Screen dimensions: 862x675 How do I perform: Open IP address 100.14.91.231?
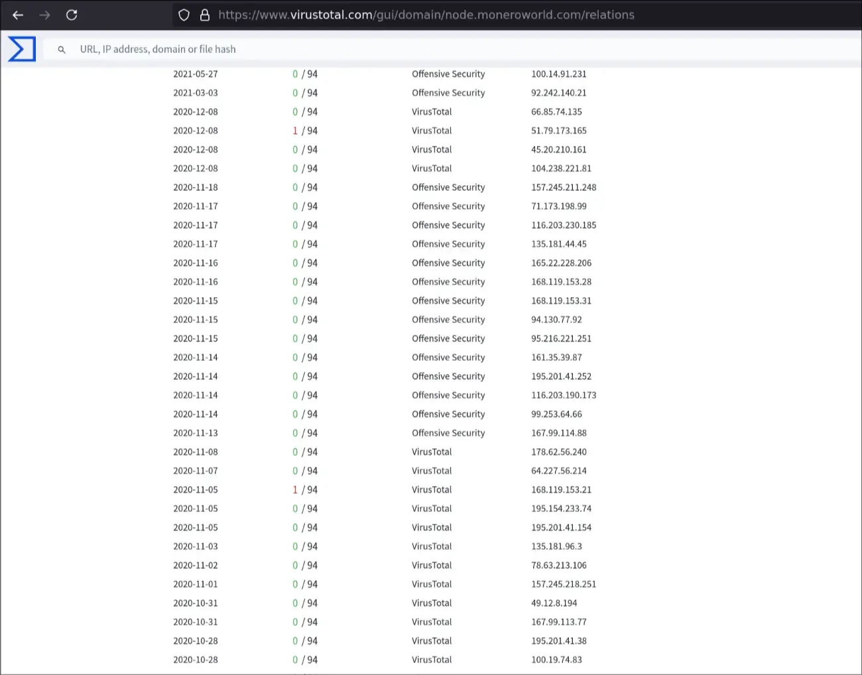click(558, 74)
